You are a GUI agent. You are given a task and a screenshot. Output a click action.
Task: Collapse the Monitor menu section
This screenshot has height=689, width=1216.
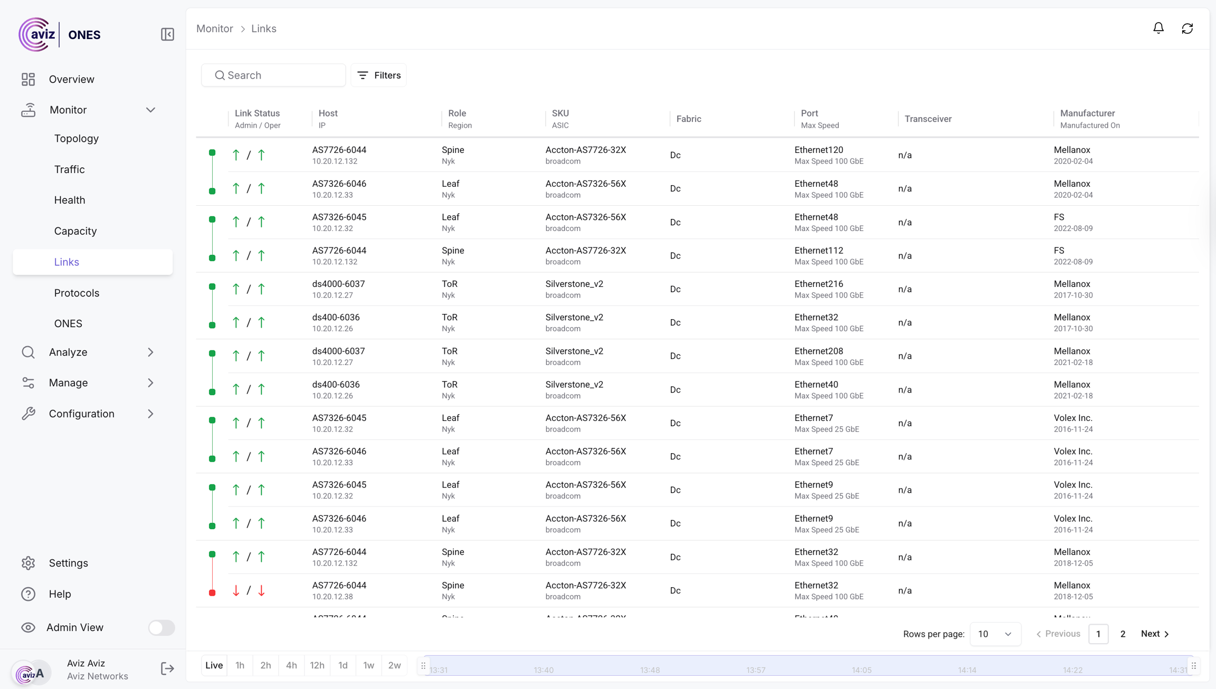[150, 110]
